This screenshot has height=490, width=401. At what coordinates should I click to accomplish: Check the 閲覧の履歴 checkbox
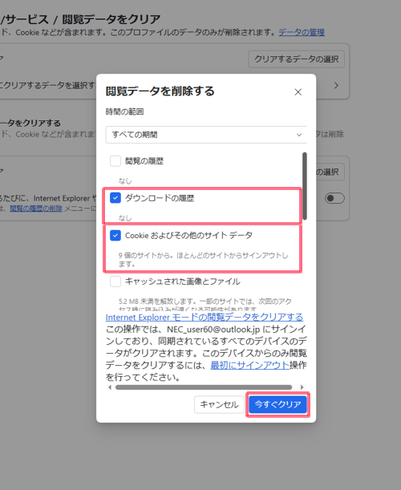coord(115,161)
